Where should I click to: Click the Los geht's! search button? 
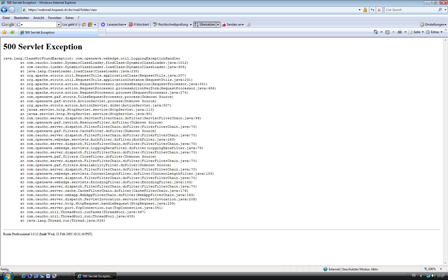[70, 25]
